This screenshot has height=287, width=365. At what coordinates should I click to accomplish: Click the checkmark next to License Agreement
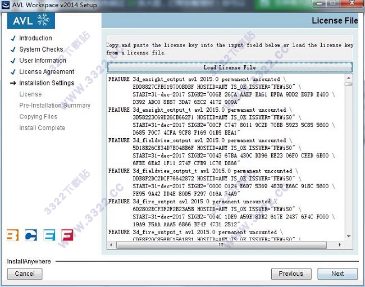13,72
